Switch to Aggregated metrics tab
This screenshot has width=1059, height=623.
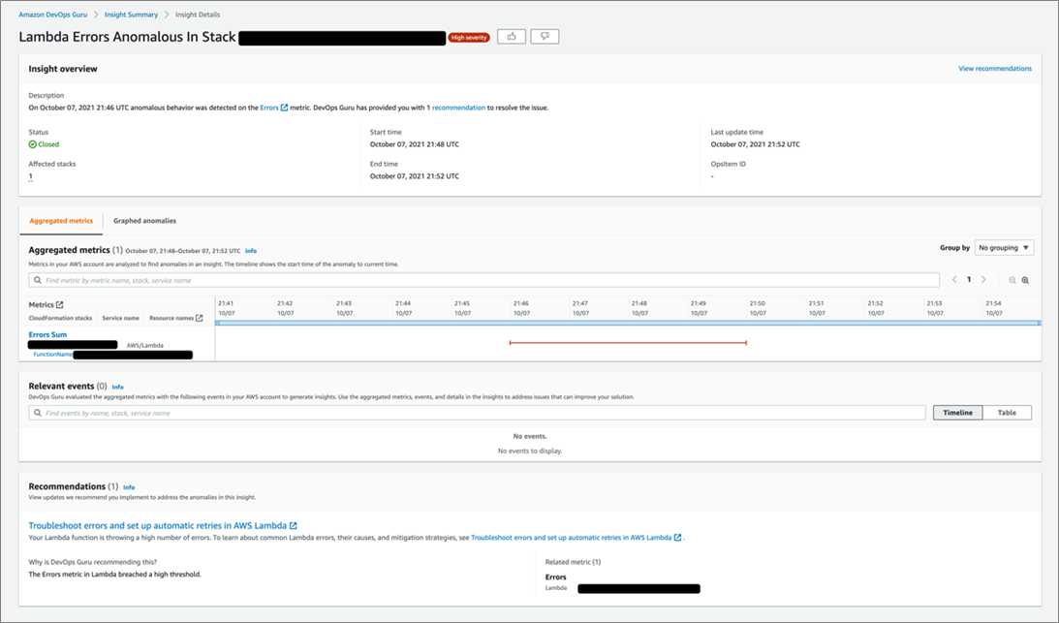61,221
